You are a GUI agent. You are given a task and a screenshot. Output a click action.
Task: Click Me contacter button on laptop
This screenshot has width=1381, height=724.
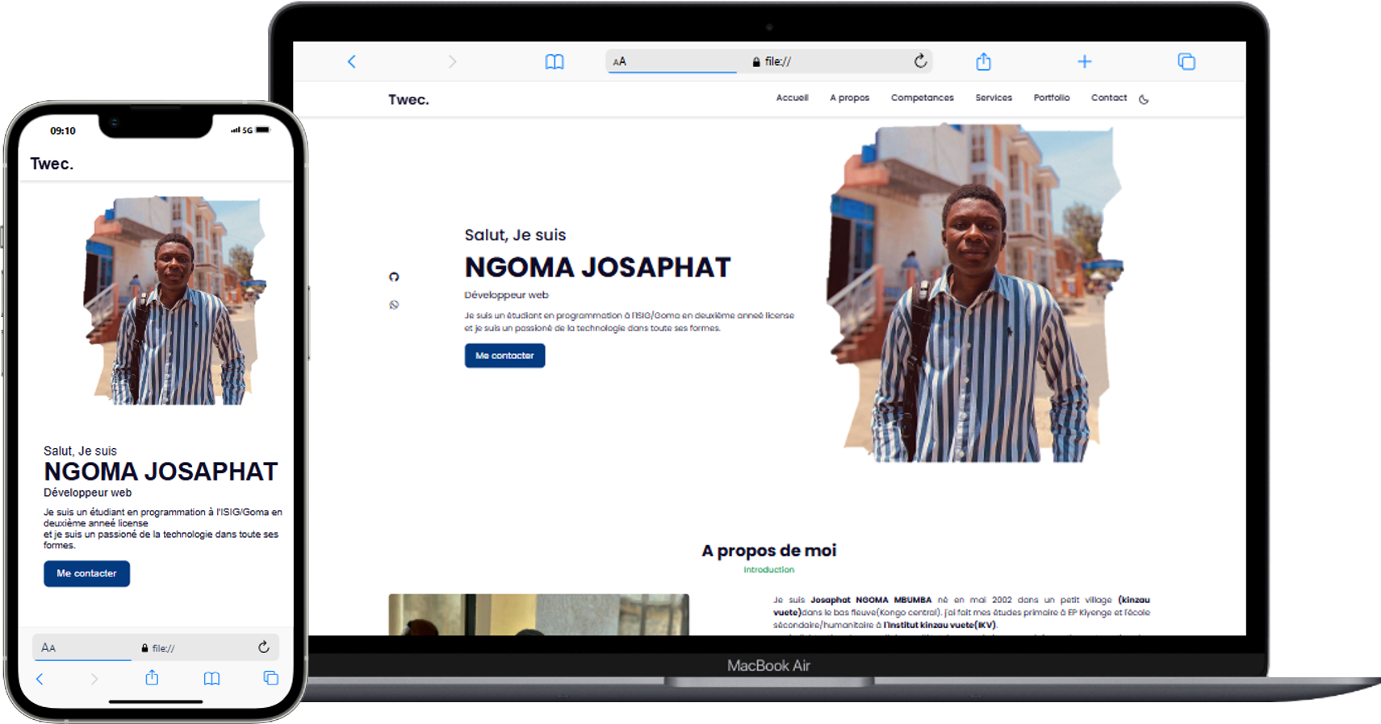tap(504, 356)
